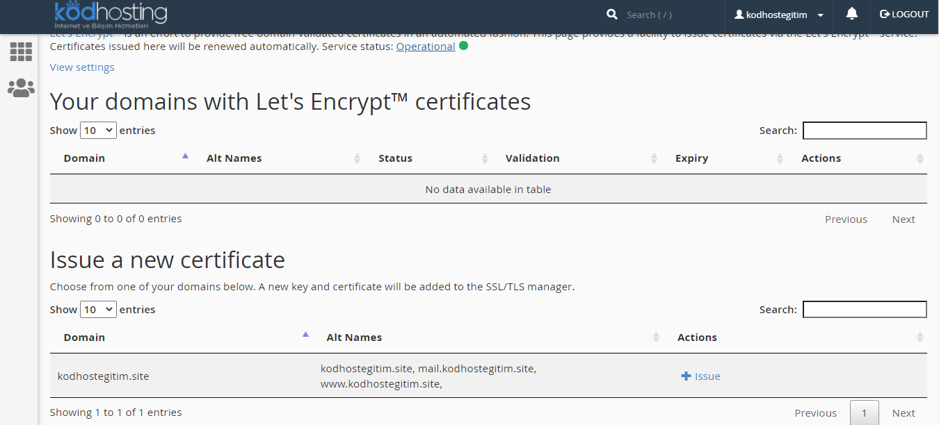Issue certificate for kodhostegitim.site
939x425 pixels.
[x=700, y=376]
